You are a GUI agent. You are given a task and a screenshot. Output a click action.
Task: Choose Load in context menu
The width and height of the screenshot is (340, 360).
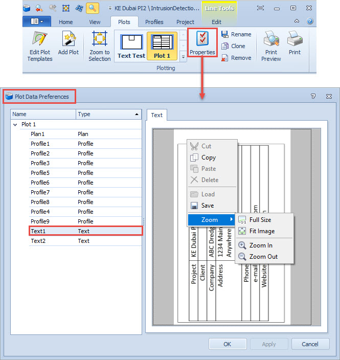212,194
